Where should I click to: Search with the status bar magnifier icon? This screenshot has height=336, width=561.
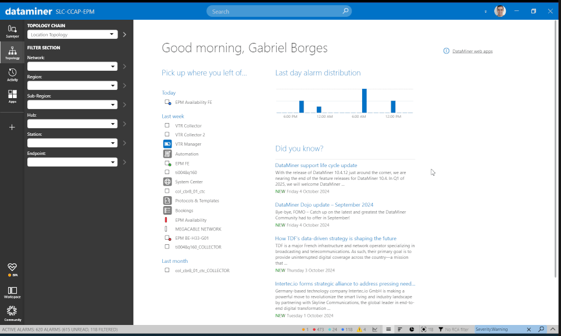541,329
